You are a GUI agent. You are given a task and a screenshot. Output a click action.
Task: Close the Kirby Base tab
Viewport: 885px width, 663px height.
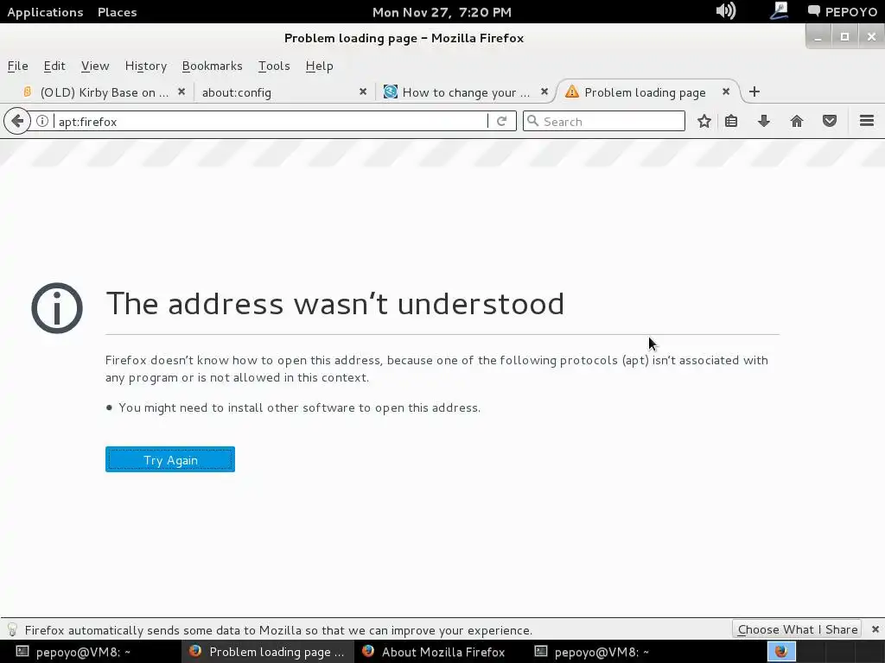[x=181, y=92]
